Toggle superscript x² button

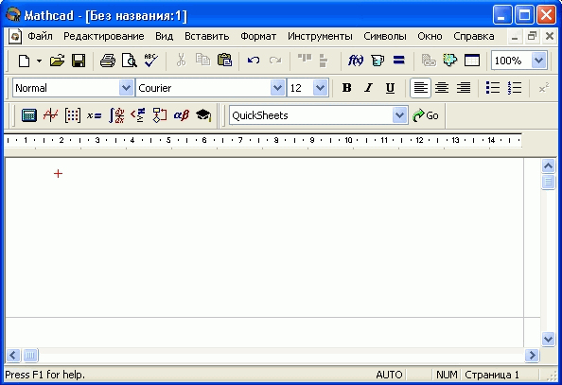tap(544, 88)
